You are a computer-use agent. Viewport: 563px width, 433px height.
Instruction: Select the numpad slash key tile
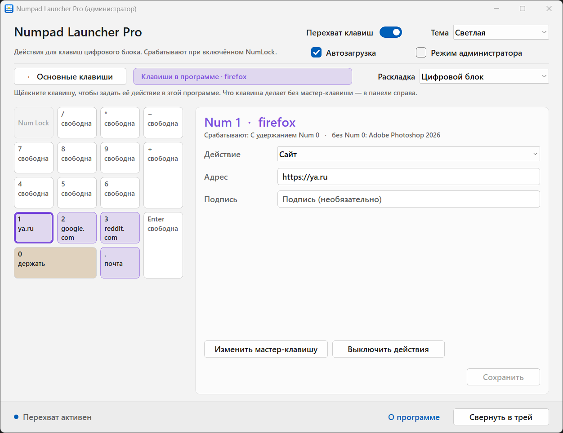coord(77,123)
